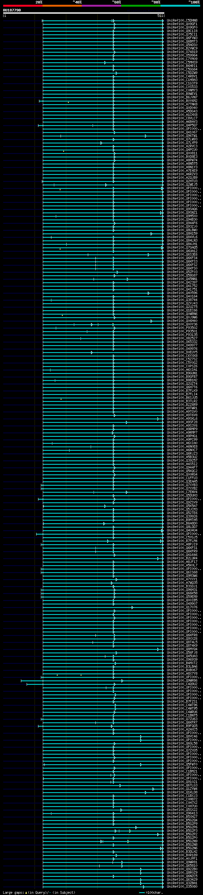Screen dimensions: 203x895
Task: Select hit UniRef100_Q922B0
Action: coord(182,869)
